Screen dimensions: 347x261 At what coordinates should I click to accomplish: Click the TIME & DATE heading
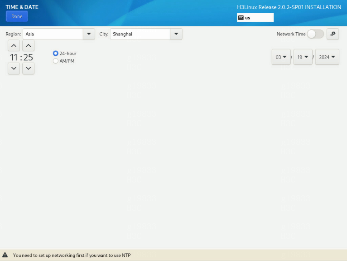22,7
